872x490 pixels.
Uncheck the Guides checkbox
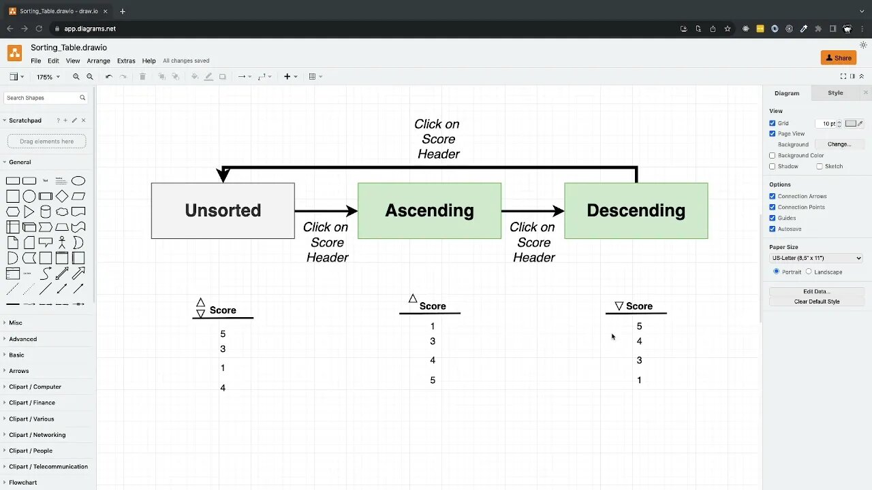[773, 218]
